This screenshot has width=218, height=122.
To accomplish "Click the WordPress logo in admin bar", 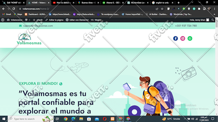I will [x=3, y=20].
